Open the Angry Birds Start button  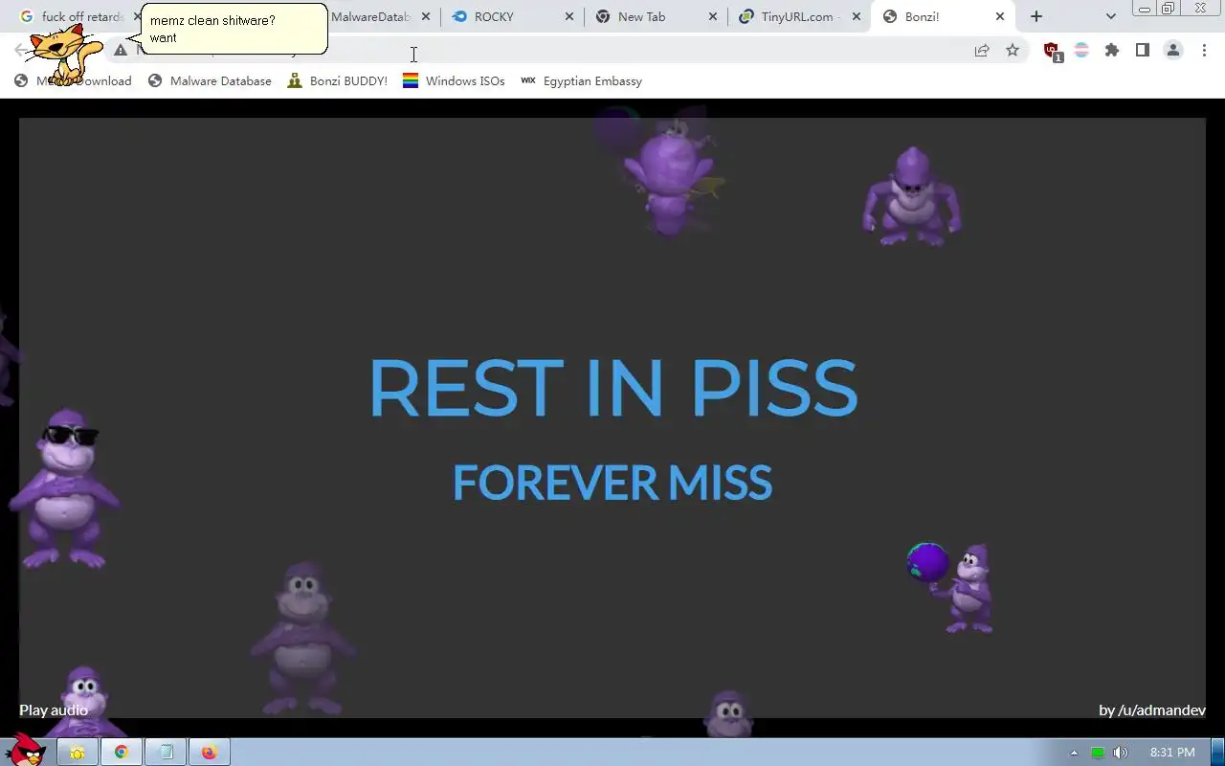coord(24,752)
